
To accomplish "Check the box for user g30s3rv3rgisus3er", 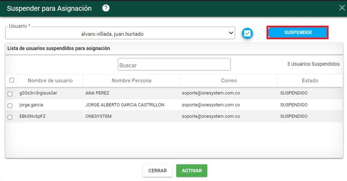I will [x=10, y=94].
